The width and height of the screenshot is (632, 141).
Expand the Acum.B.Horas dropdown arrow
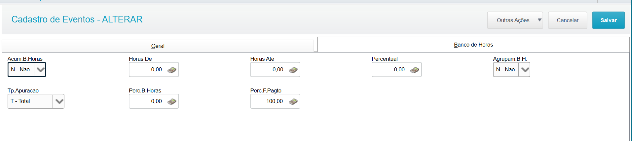coord(40,70)
